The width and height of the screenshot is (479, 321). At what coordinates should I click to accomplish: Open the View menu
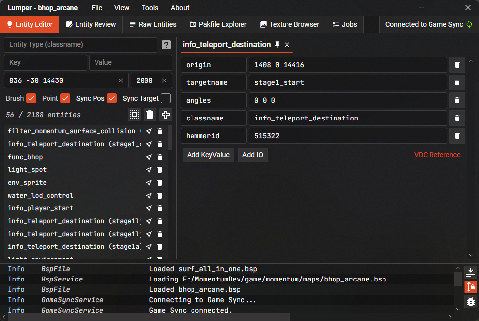(122, 8)
